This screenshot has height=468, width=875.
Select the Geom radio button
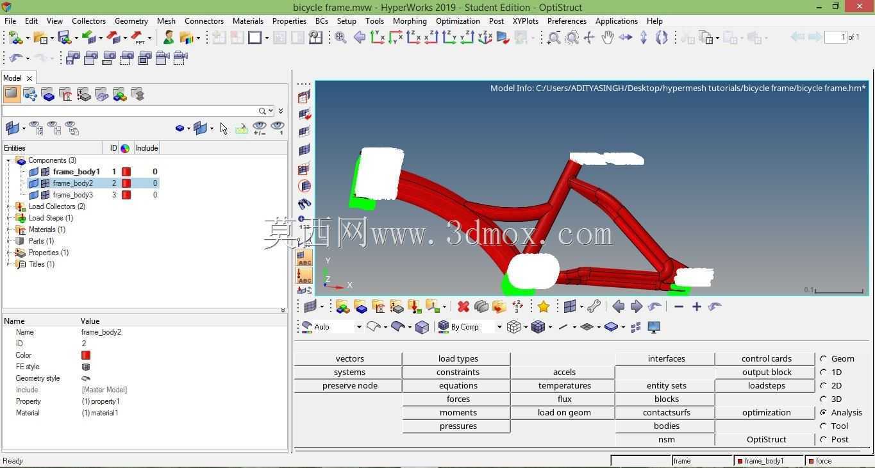click(824, 359)
